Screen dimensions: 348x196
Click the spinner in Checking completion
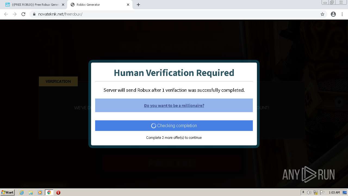click(x=154, y=126)
